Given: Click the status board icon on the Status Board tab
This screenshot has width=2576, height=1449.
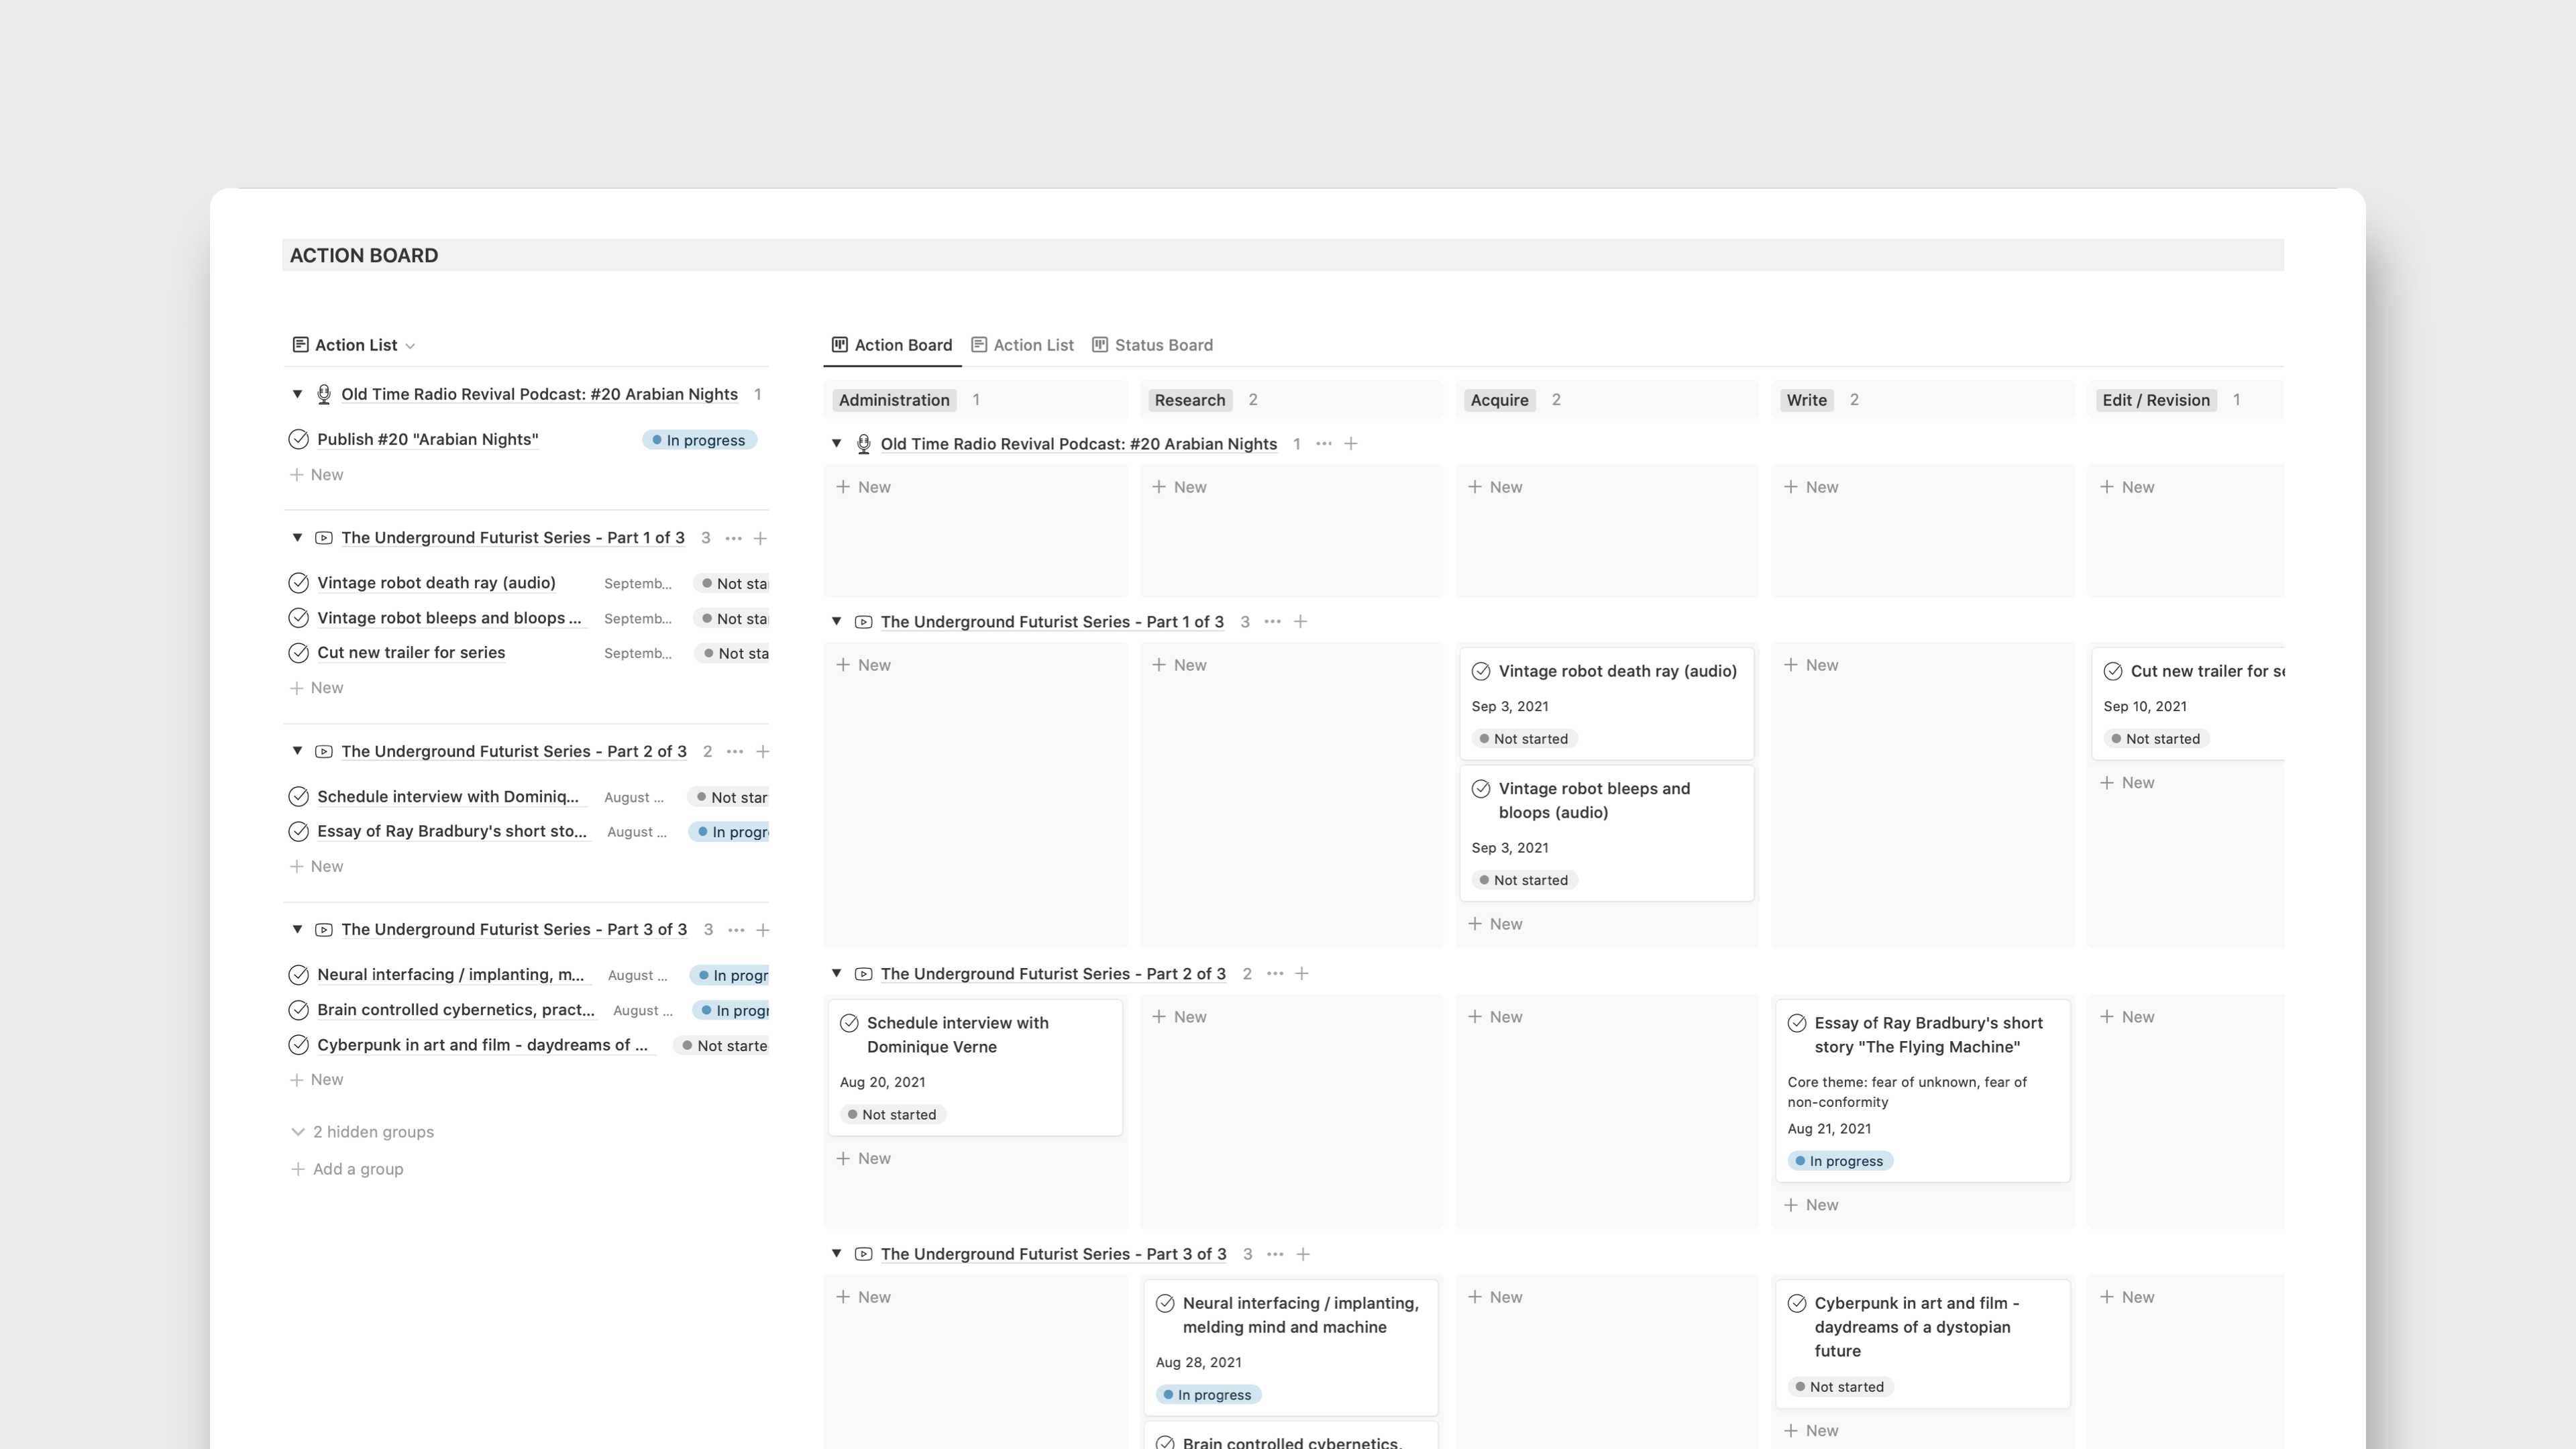Looking at the screenshot, I should (x=1100, y=344).
